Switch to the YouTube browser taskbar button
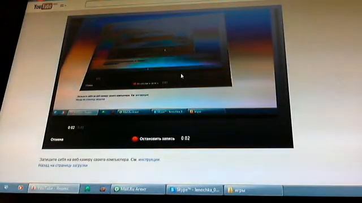362x203 pixels. pos(54,188)
